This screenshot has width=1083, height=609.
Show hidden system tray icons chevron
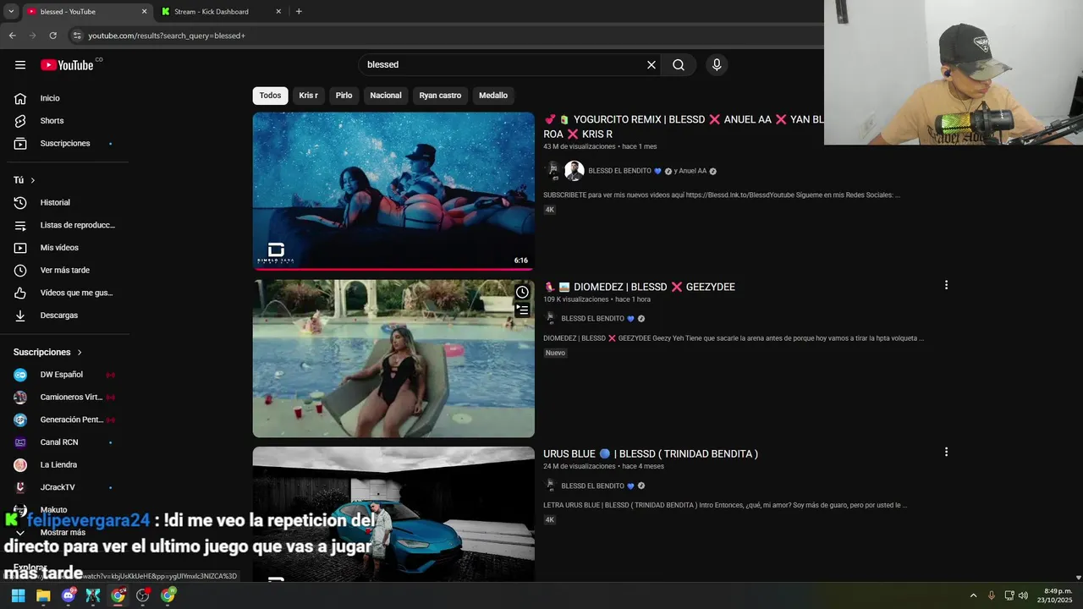point(973,595)
